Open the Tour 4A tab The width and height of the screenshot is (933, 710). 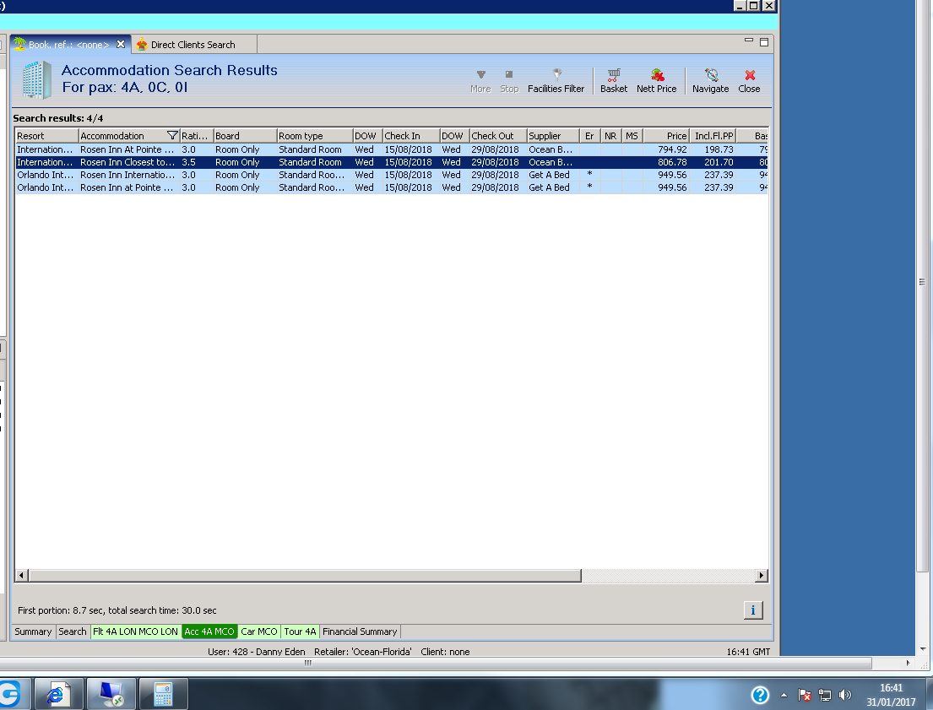(x=300, y=631)
